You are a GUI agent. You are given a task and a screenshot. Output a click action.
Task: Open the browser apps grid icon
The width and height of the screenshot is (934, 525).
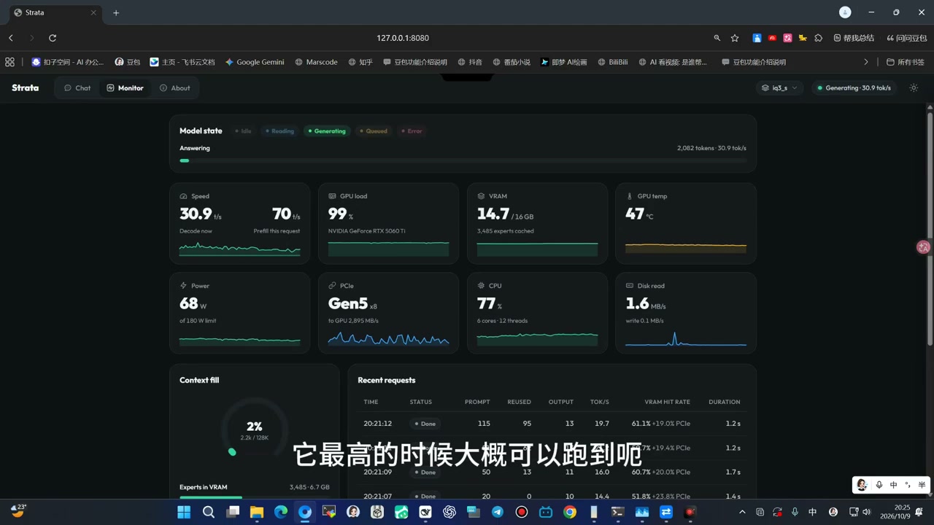(x=9, y=62)
